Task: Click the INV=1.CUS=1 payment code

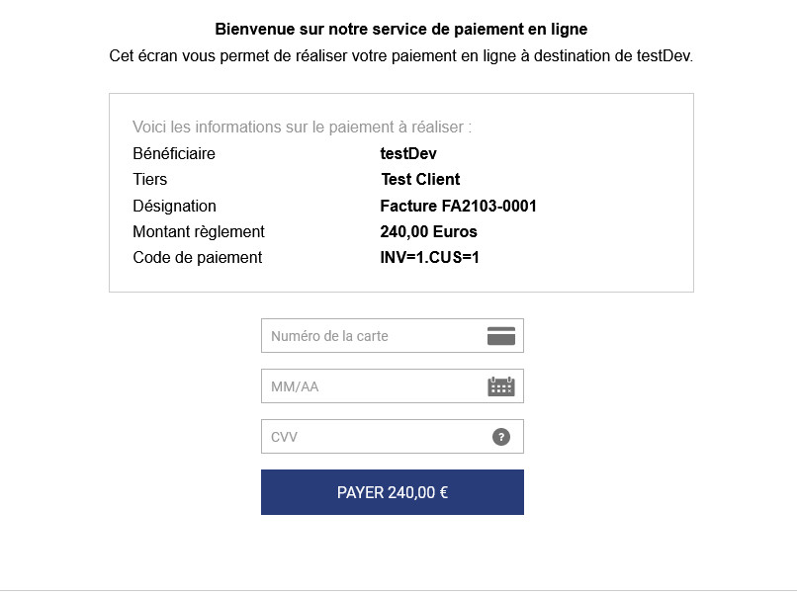Action: pyautogui.click(x=430, y=257)
